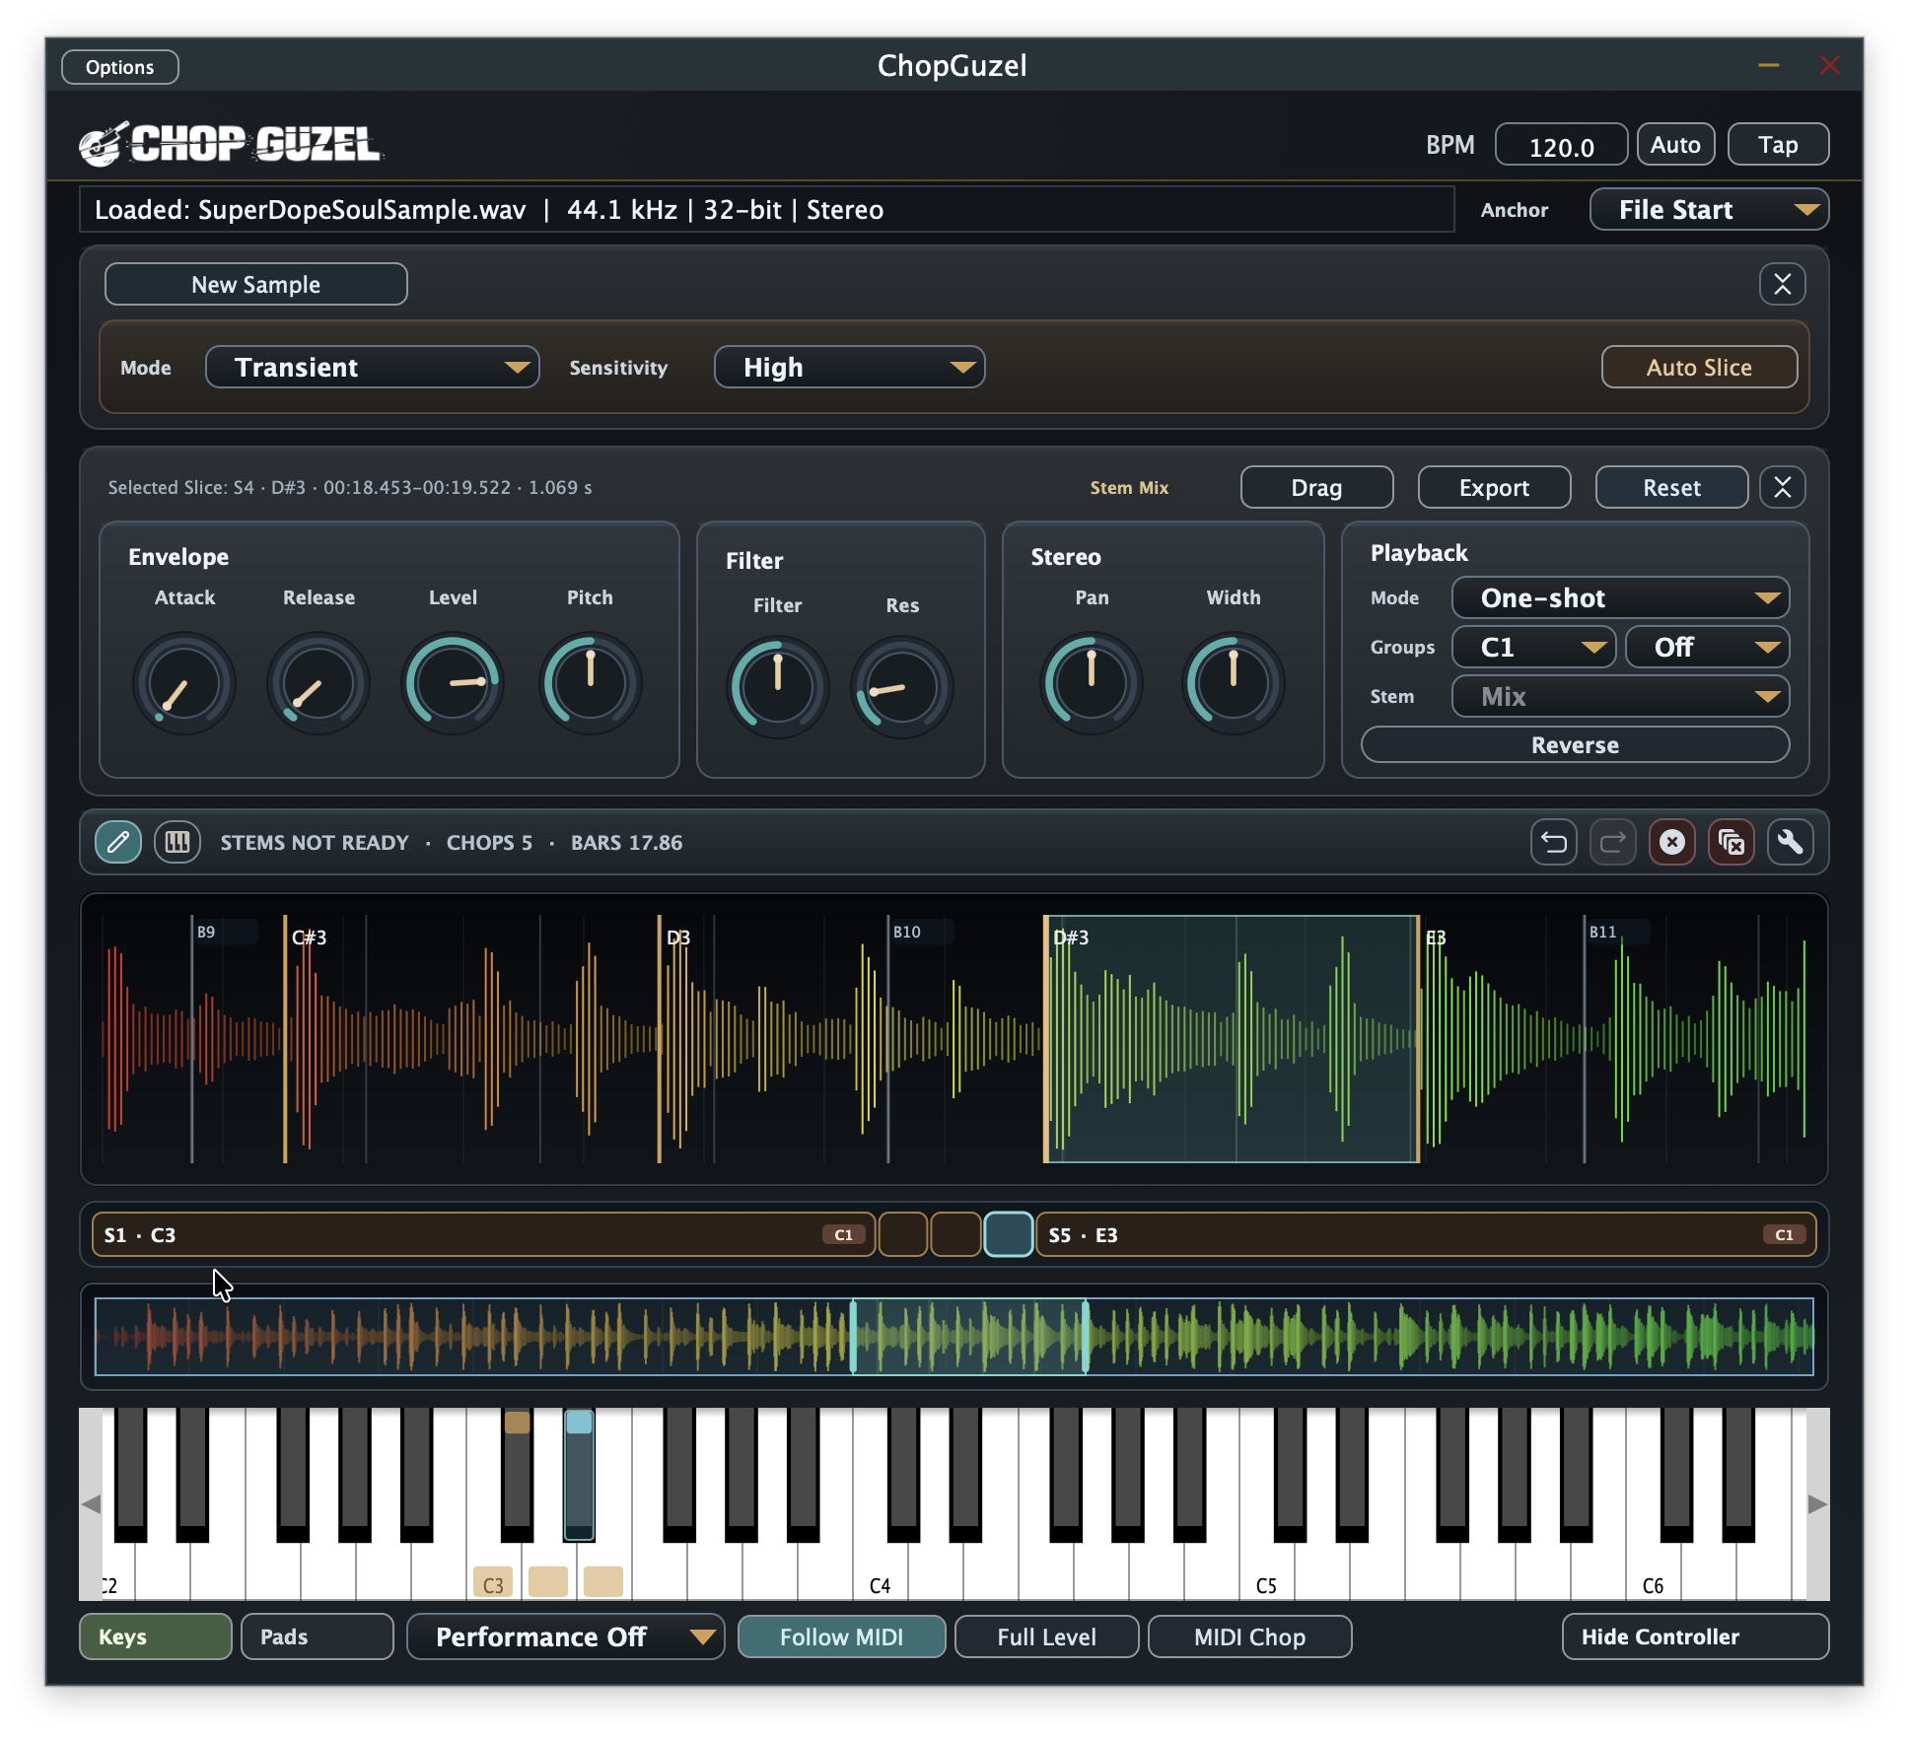
Task: Click the Res knob
Action: (x=902, y=687)
